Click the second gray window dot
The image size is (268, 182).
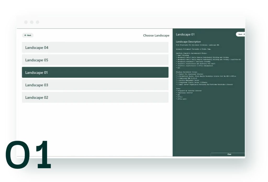pos(32,22)
